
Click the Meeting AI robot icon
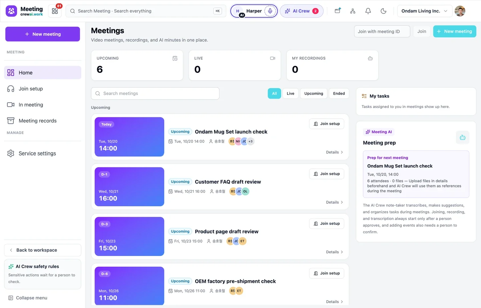point(463,137)
